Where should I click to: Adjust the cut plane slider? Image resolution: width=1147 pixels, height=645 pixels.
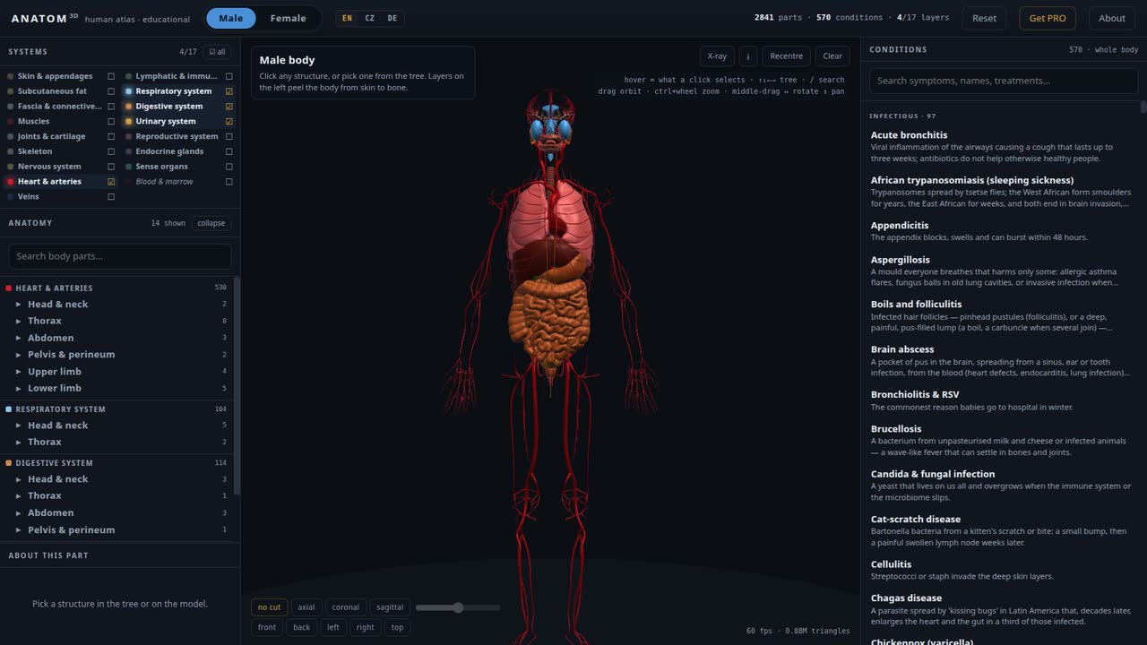pyautogui.click(x=458, y=607)
